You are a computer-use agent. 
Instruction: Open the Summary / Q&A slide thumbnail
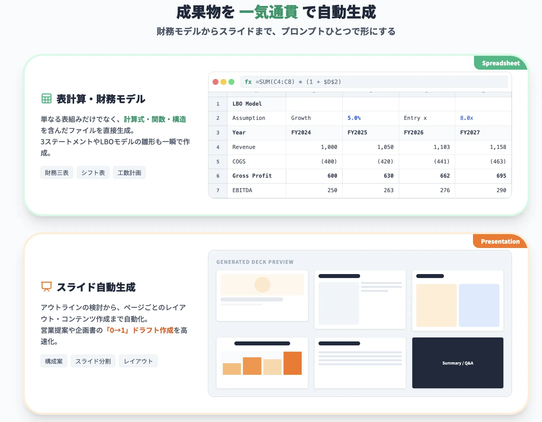coord(457,363)
